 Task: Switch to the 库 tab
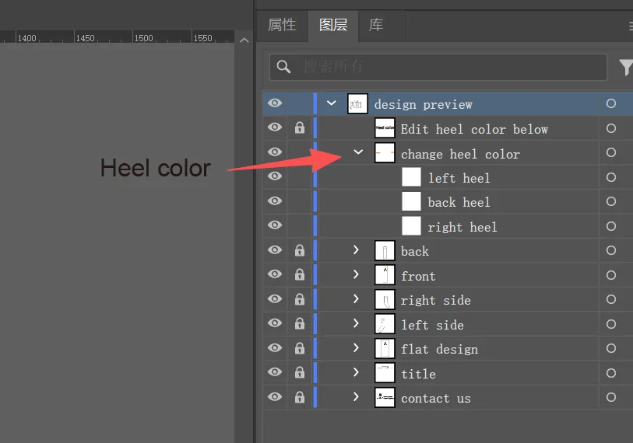pos(376,25)
